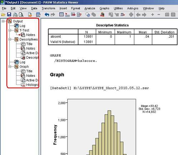The height and width of the screenshot is (155, 178).
Task: Open the Add-ons menu
Action: click(x=133, y=8)
